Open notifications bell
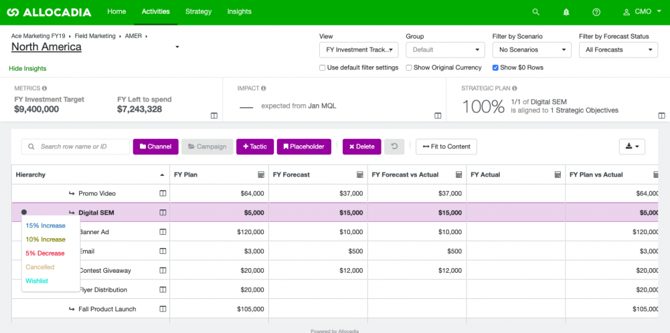The image size is (670, 333). [x=566, y=12]
